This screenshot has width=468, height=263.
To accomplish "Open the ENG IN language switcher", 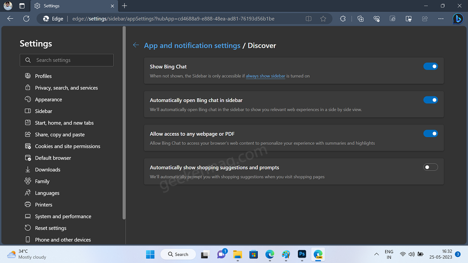I will [389, 255].
